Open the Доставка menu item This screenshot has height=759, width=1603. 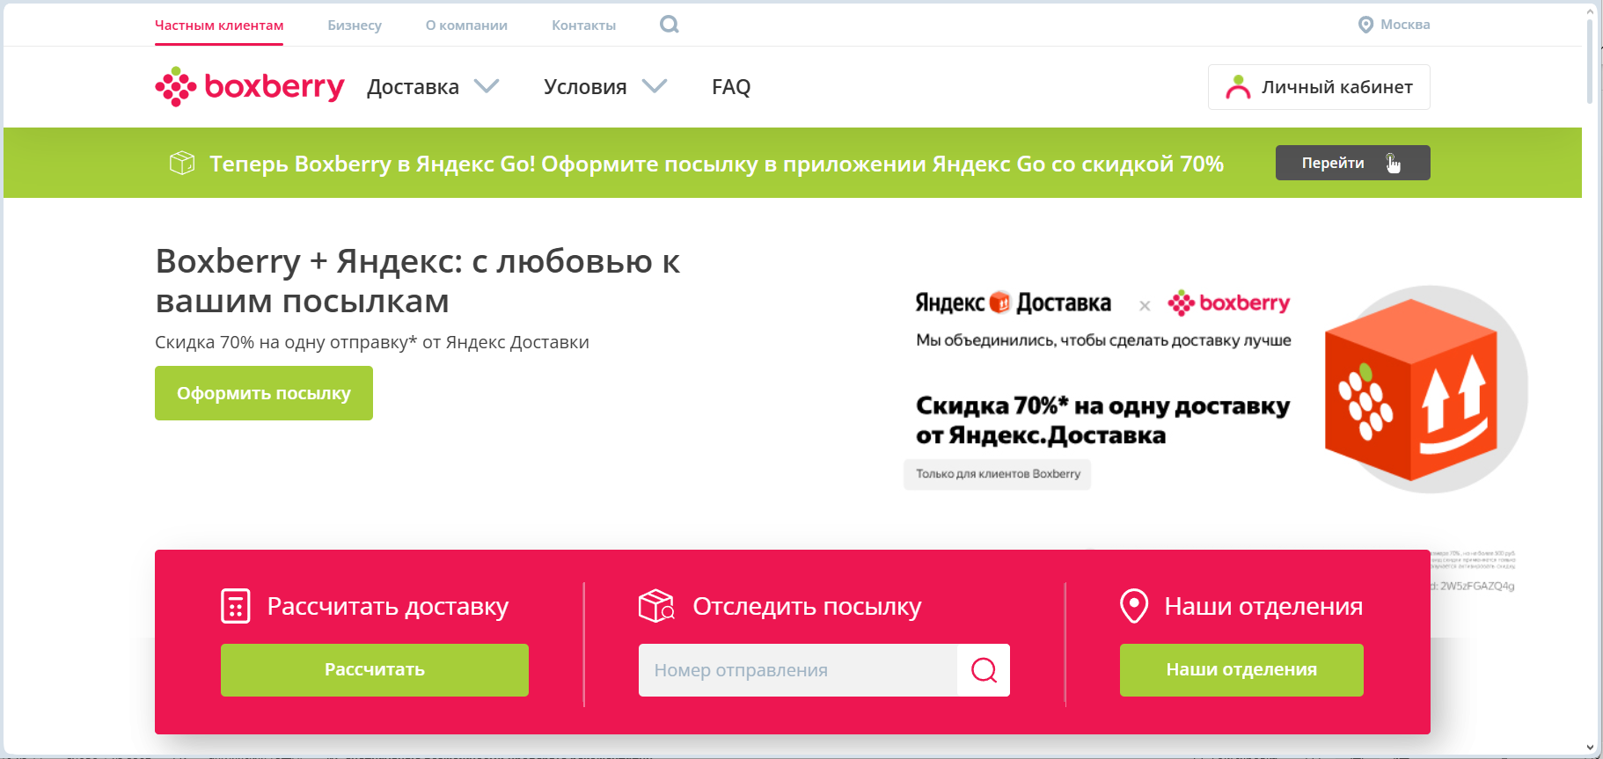point(413,87)
